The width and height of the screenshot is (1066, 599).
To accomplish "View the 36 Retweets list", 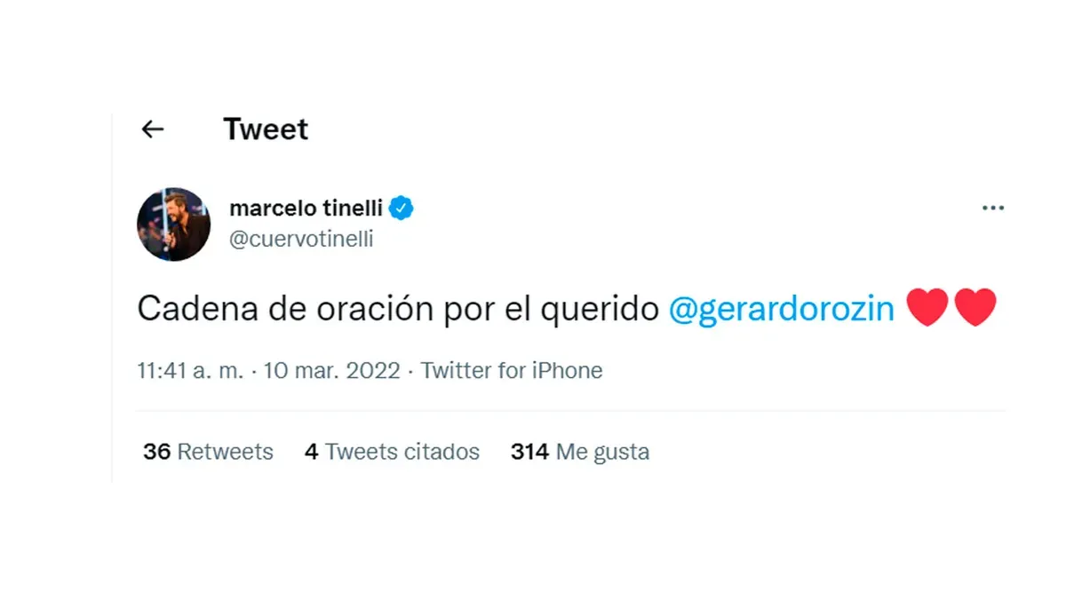I will click(208, 452).
